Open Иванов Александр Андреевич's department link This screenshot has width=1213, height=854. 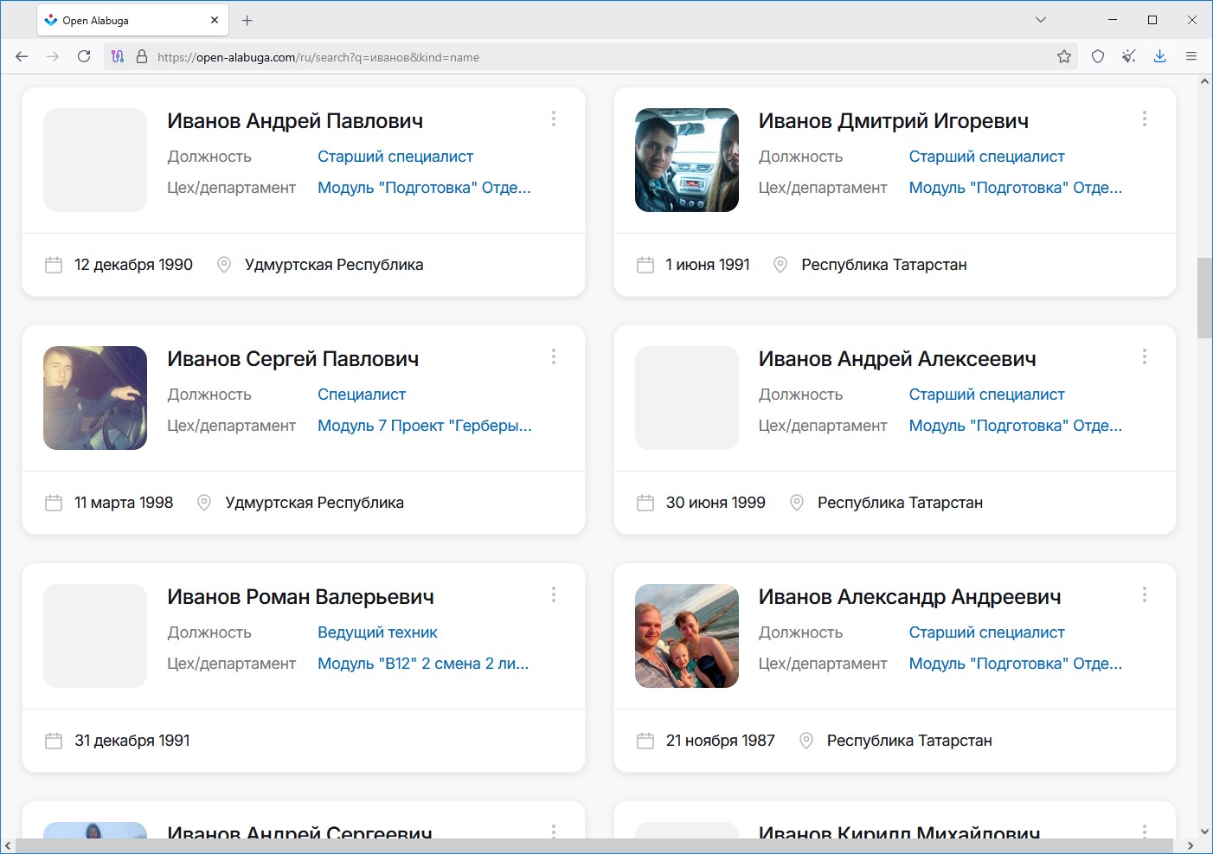1015,664
